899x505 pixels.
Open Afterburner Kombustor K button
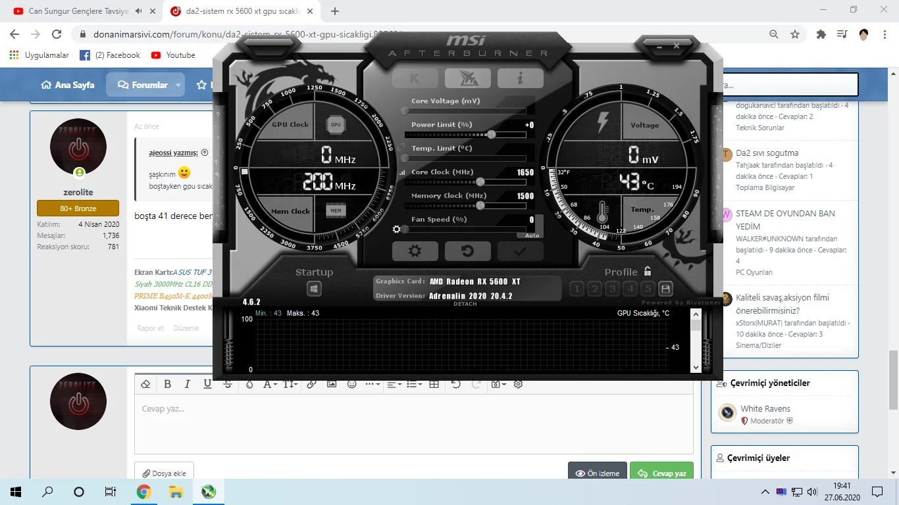(415, 78)
